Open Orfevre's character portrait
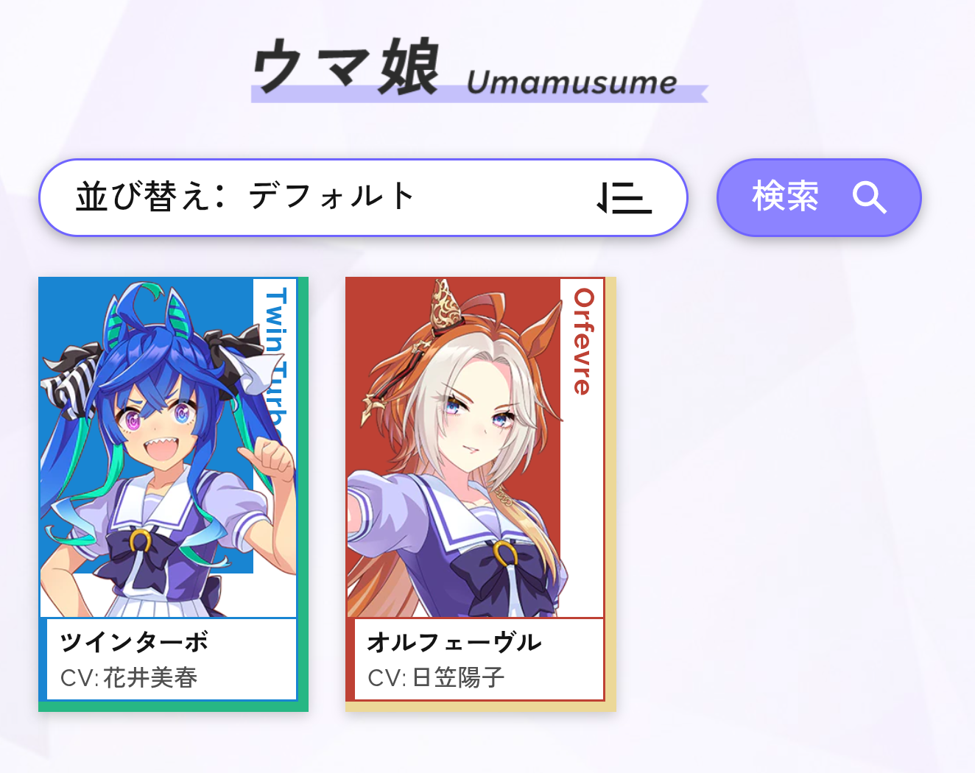The height and width of the screenshot is (773, 975). pos(475,448)
